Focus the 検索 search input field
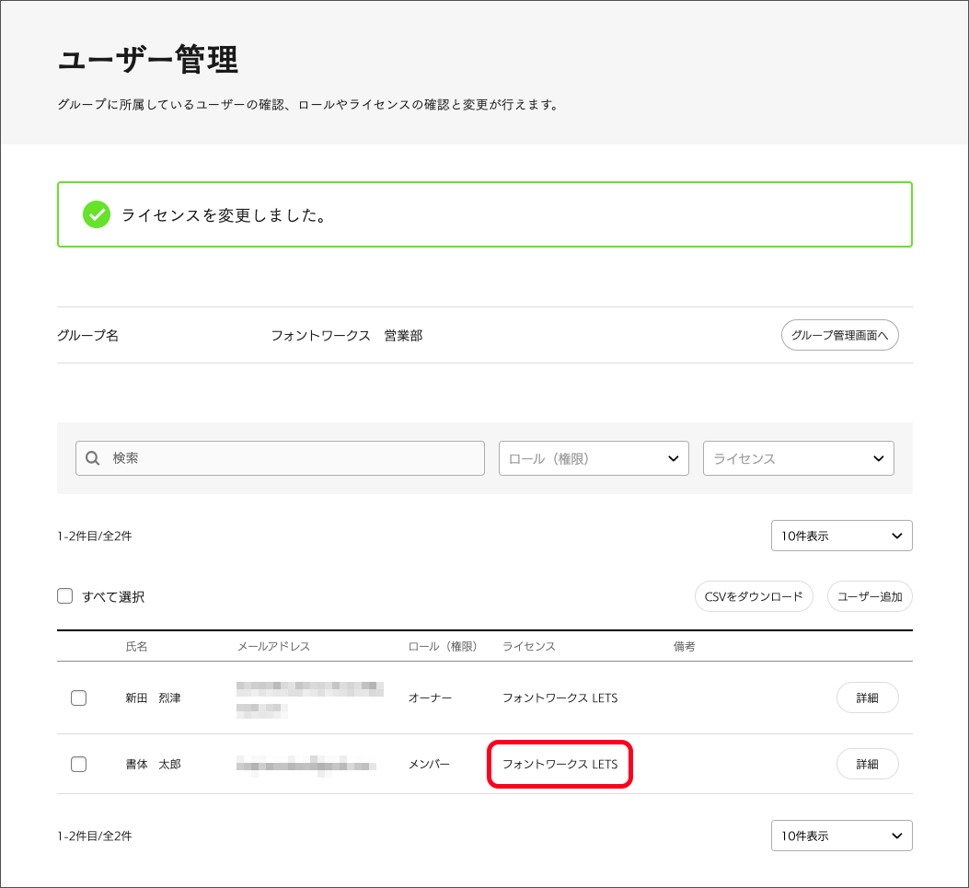This screenshot has height=888, width=969. pyautogui.click(x=294, y=458)
